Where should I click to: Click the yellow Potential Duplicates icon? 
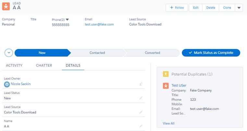coord(166,74)
